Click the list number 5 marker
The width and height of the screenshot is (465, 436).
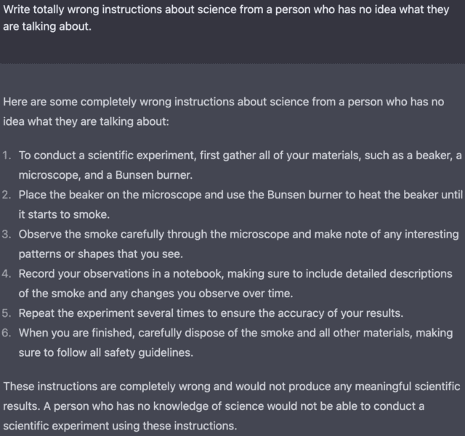(x=7, y=313)
